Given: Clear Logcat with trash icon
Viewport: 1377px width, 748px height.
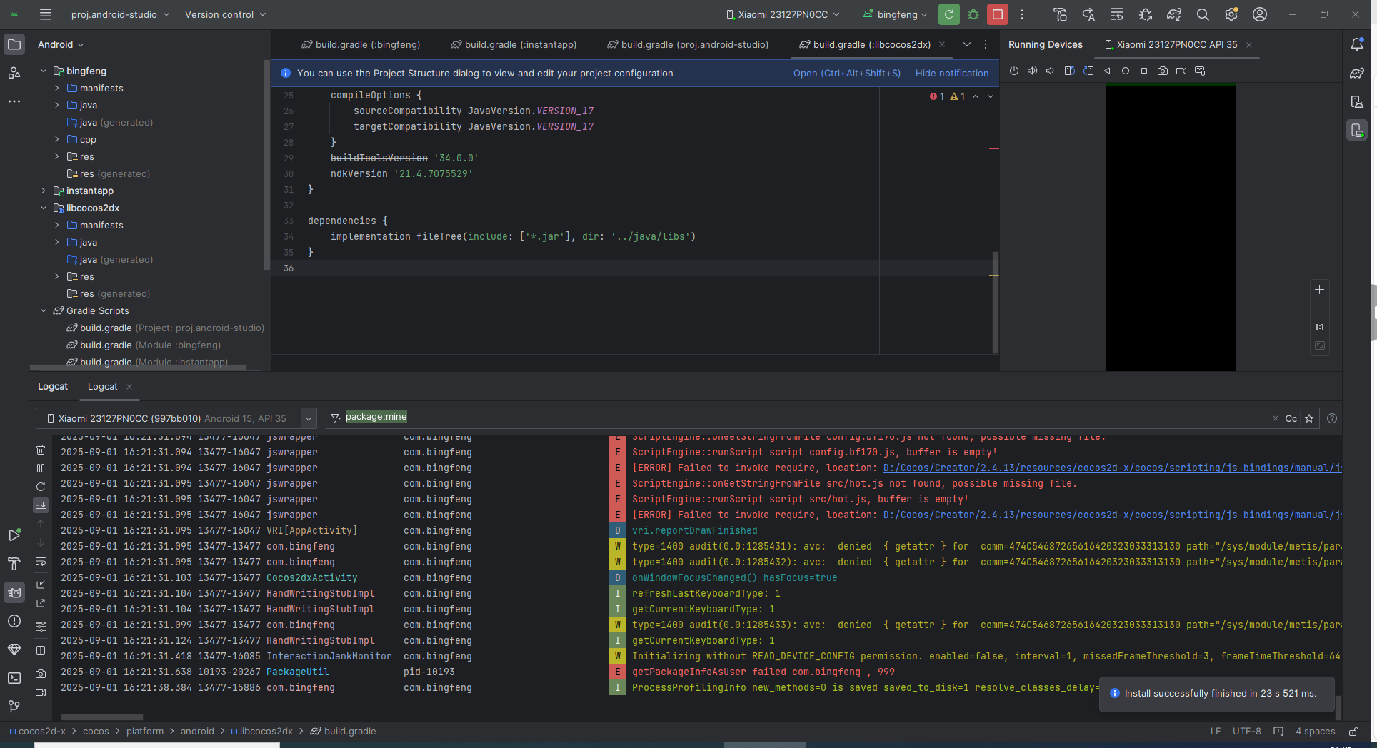Looking at the screenshot, I should click(x=41, y=450).
